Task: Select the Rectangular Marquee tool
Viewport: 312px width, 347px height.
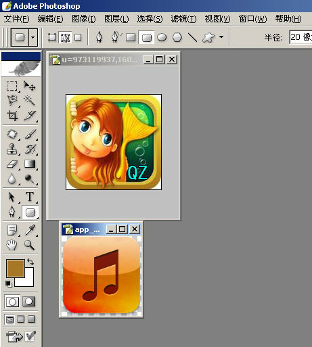Action: 12,86
